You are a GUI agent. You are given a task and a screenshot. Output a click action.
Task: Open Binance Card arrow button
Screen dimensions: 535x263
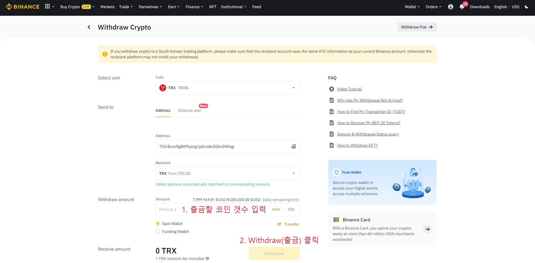click(428, 229)
